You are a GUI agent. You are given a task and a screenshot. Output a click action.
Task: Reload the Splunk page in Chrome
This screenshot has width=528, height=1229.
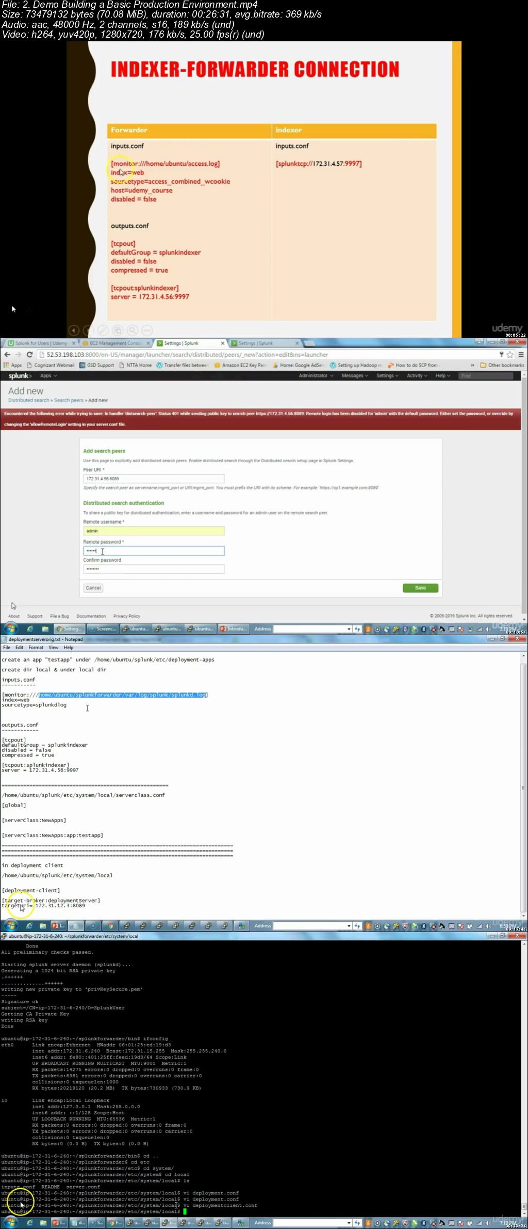click(30, 354)
